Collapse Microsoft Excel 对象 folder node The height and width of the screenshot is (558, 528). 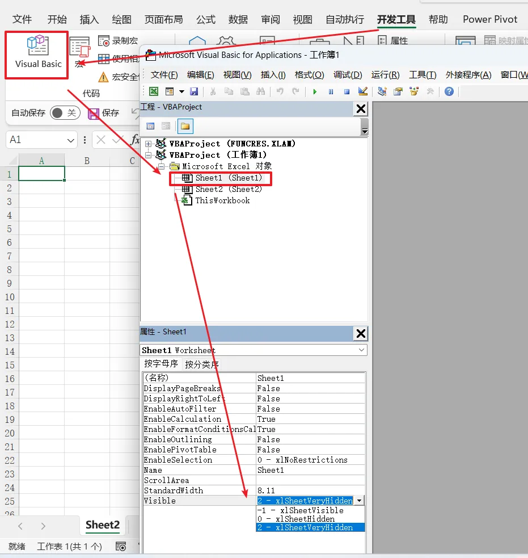(x=162, y=166)
